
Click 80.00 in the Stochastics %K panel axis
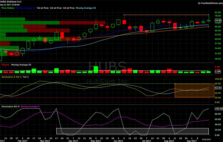[218, 84]
